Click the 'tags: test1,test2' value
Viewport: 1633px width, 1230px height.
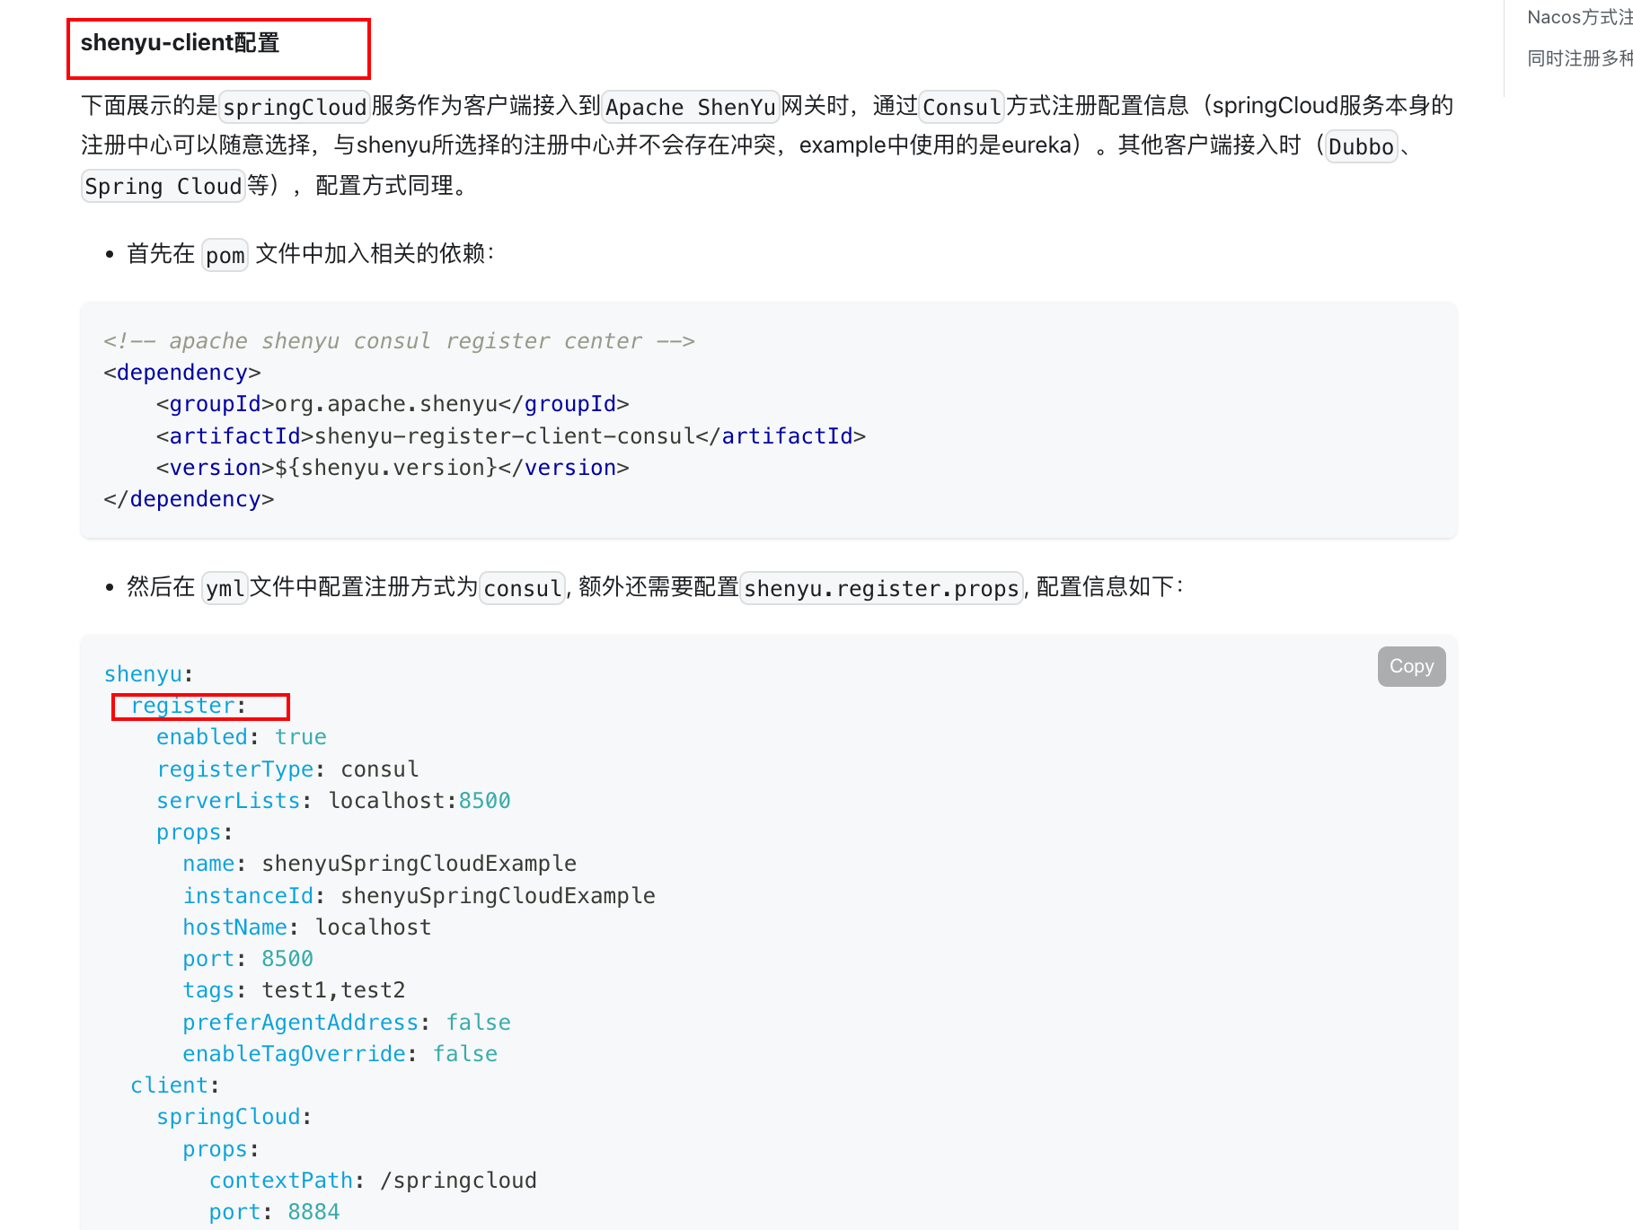pos(294,989)
